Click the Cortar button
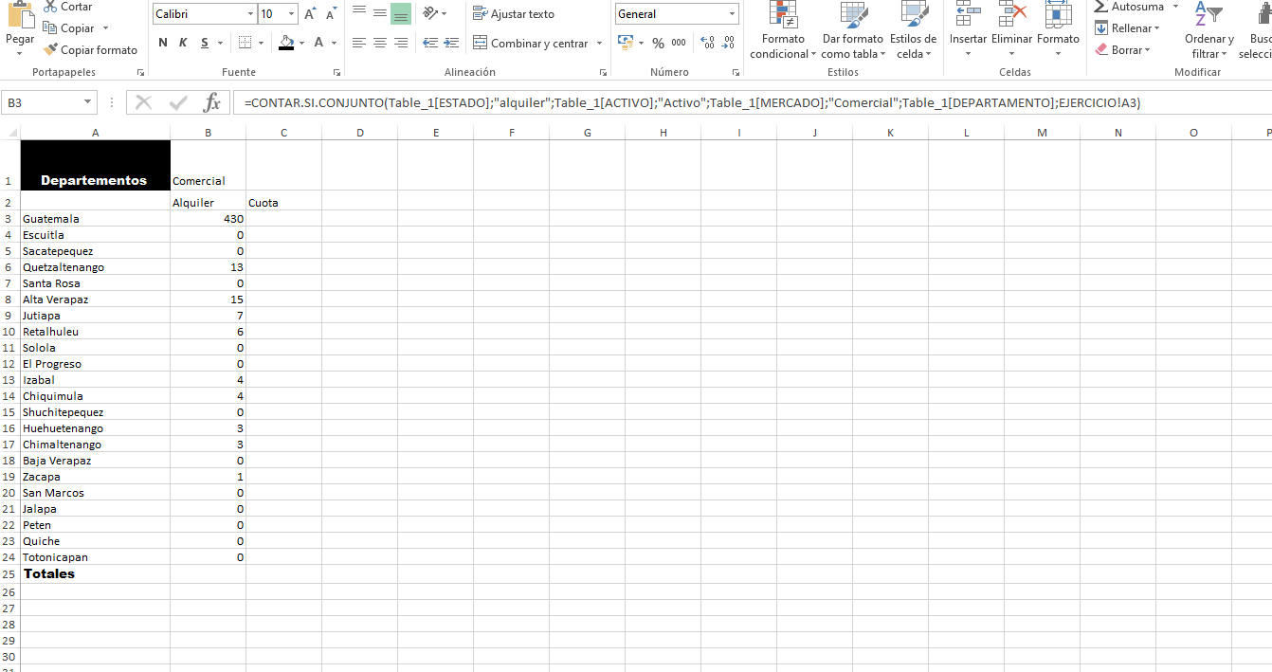Image resolution: width=1272 pixels, height=672 pixels. click(x=68, y=8)
